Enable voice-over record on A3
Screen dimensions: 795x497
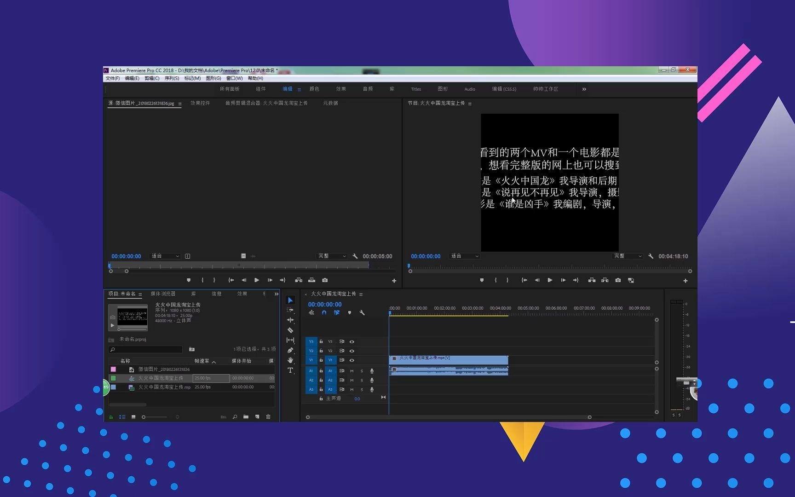(372, 390)
